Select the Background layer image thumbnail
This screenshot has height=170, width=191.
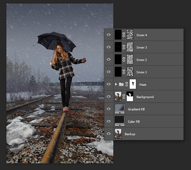(118, 97)
